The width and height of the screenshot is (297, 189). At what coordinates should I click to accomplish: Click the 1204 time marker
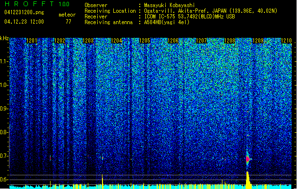tap(116, 41)
